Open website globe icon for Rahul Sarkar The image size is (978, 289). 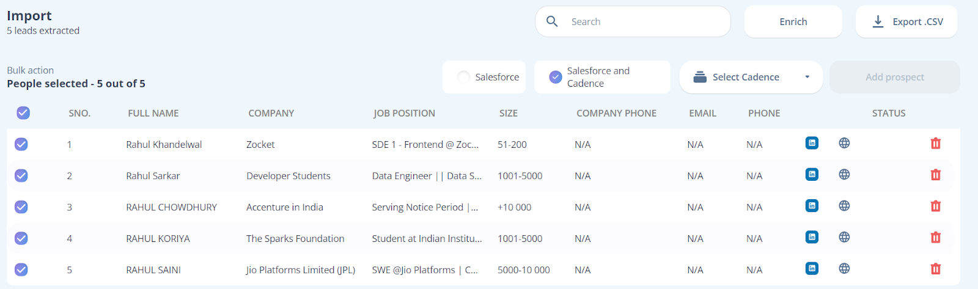click(844, 174)
